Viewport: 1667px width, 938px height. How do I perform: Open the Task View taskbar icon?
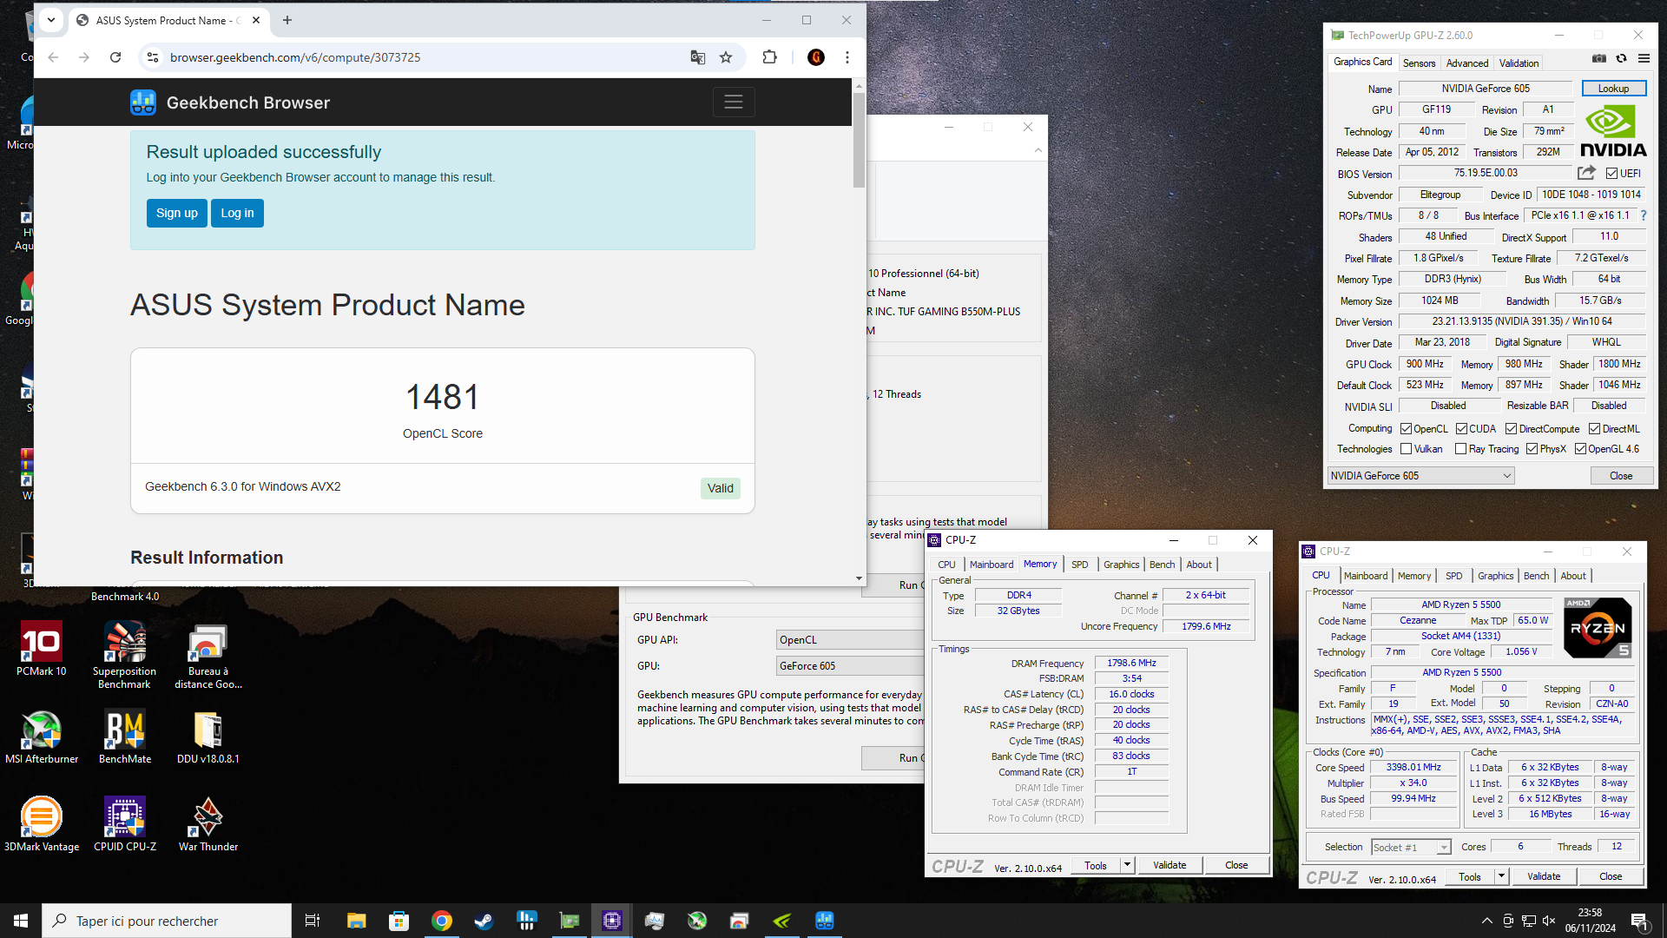[313, 921]
